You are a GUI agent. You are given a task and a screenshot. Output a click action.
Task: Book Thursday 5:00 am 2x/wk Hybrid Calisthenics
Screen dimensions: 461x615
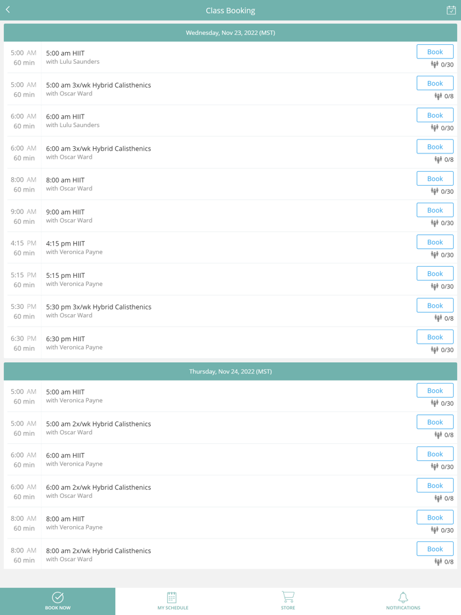pyautogui.click(x=435, y=422)
